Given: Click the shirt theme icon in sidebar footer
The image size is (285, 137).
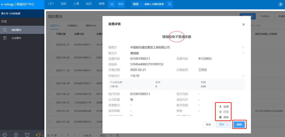Looking at the screenshot, I should [27, 135].
